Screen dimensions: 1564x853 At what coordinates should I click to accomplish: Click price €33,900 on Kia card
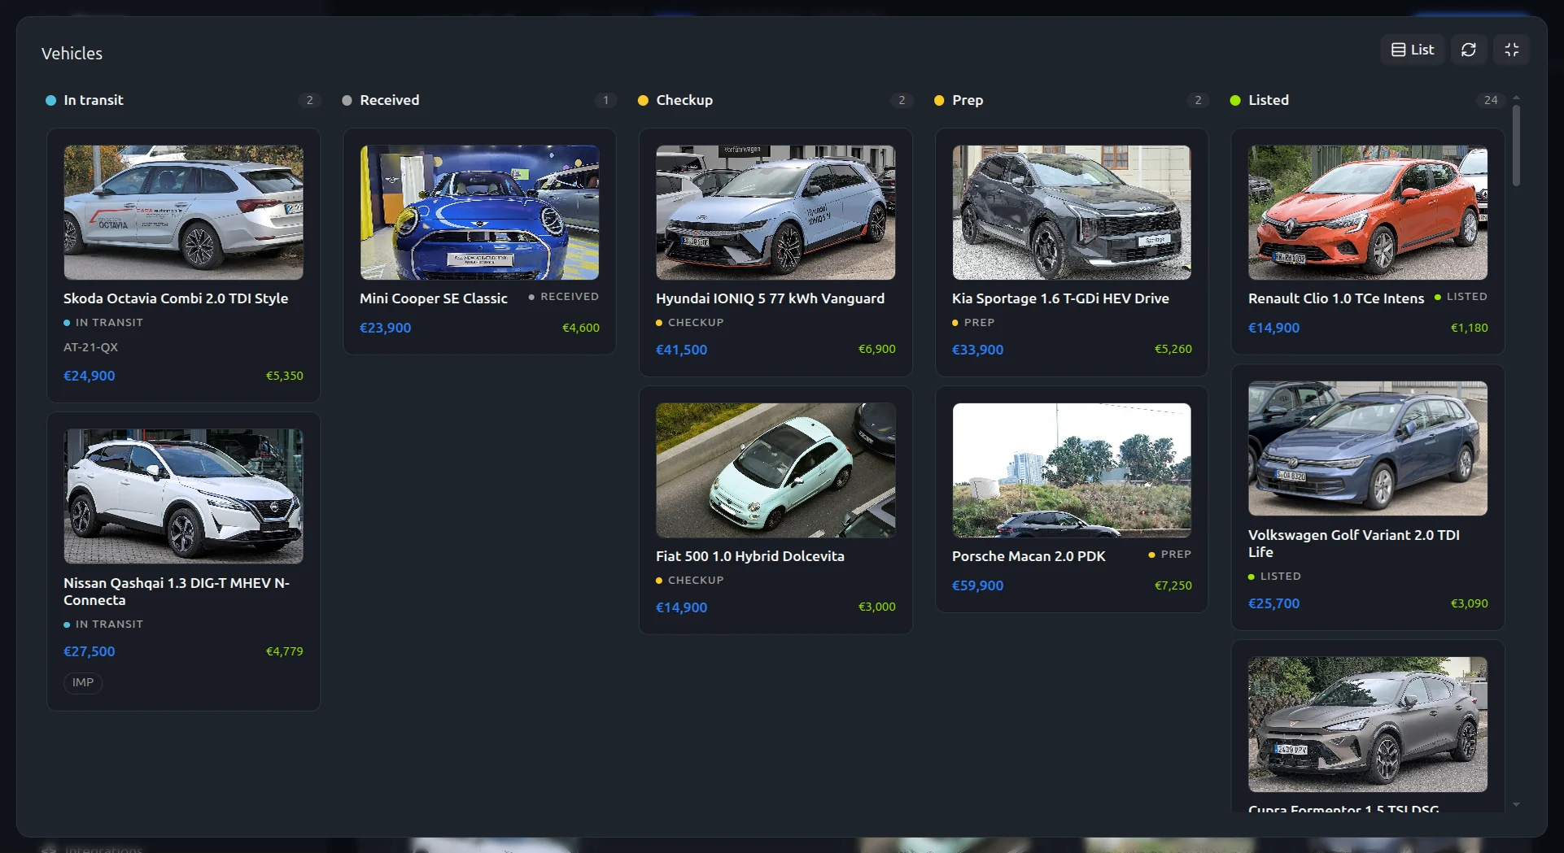(x=978, y=350)
